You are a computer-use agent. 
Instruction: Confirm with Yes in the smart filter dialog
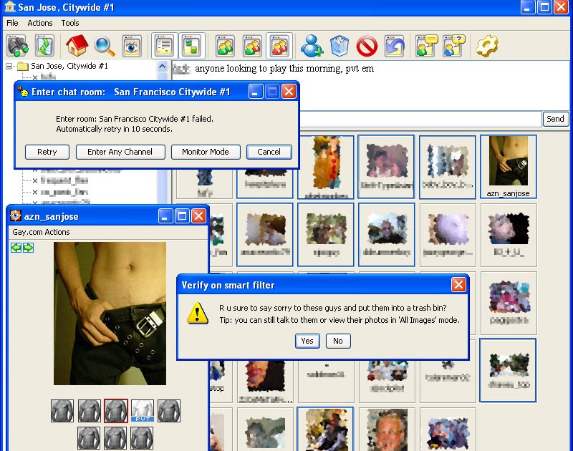(307, 341)
